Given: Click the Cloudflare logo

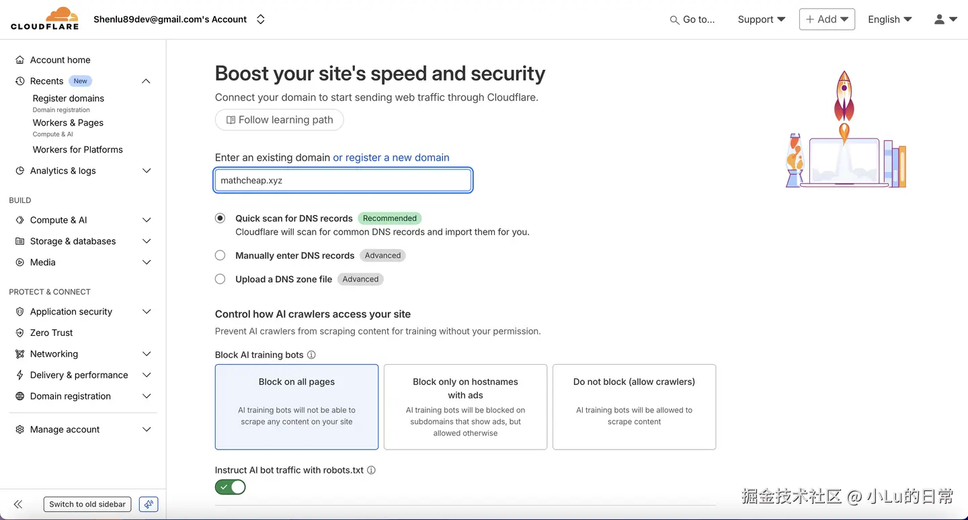Looking at the screenshot, I should (44, 19).
